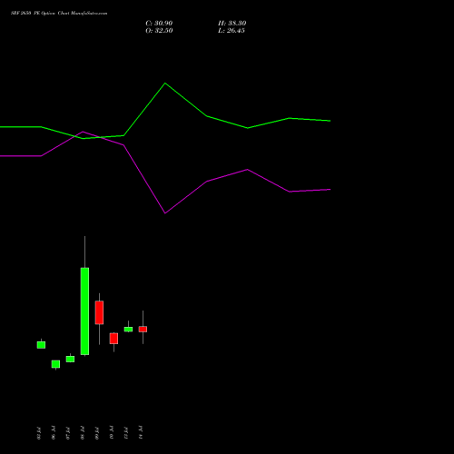The width and height of the screenshot is (454, 454).
Task: Select the red candle for 09 Jul
Action: pos(99,312)
